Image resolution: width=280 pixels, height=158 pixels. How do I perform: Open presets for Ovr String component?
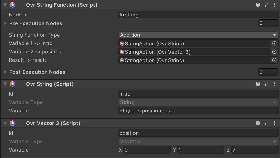tap(266, 84)
